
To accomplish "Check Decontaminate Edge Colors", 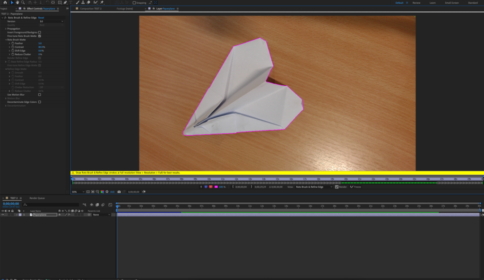I will pos(40,102).
